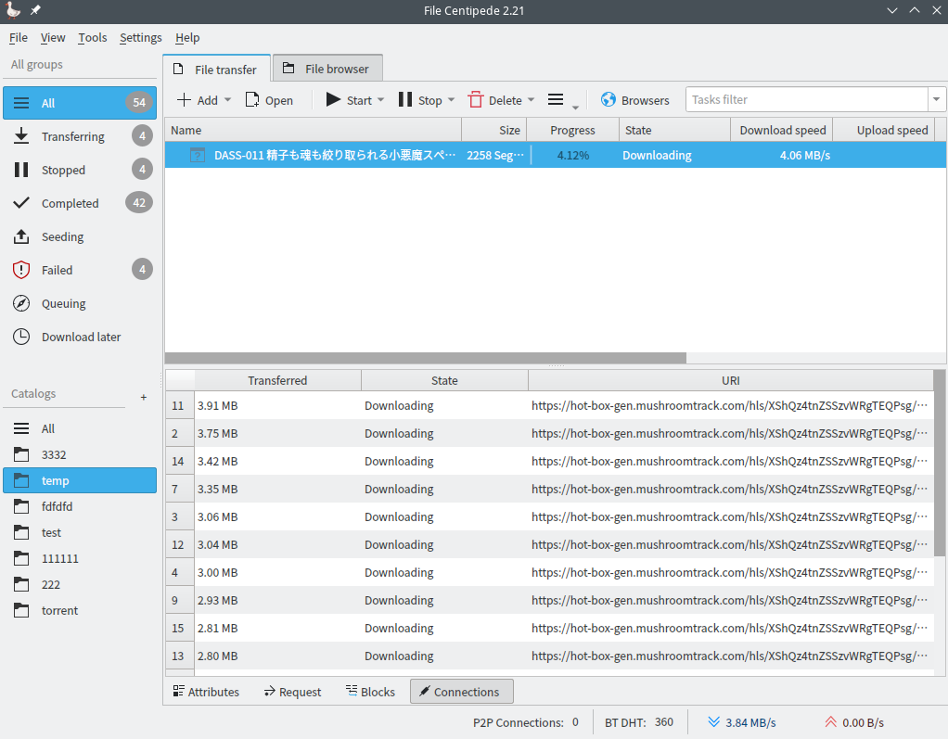
Task: Select the Connections tab
Action: tap(462, 692)
